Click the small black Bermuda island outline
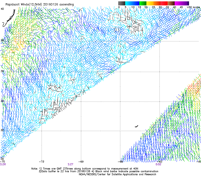The width and height of the screenshot is (201, 176). [x=137, y=126]
